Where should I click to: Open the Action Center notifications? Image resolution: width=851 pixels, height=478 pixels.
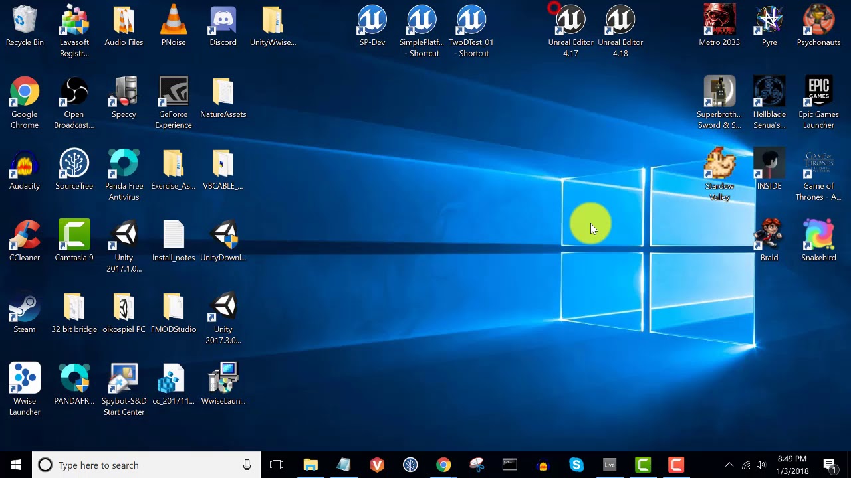(830, 465)
